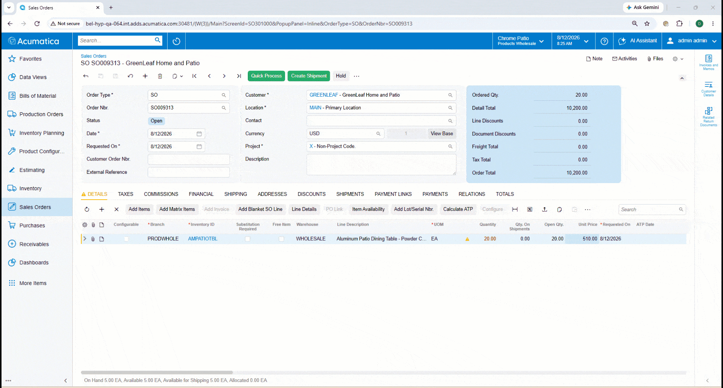Switch to the SHIPPING tab
This screenshot has height=388, width=723.
[235, 194]
